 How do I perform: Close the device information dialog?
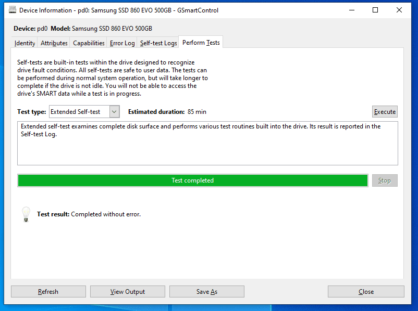(x=366, y=292)
